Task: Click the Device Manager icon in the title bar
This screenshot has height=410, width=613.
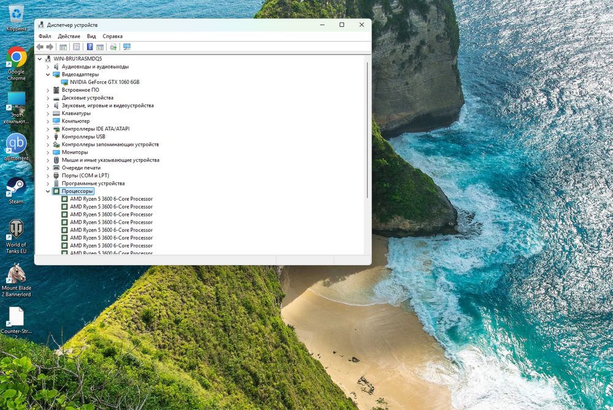Action: pos(41,25)
